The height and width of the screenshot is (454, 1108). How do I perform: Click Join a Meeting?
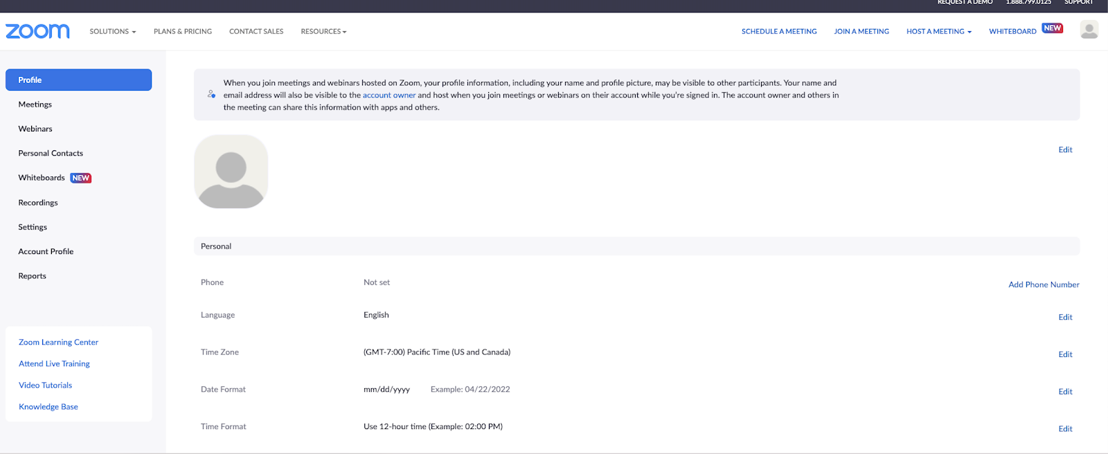[861, 31]
